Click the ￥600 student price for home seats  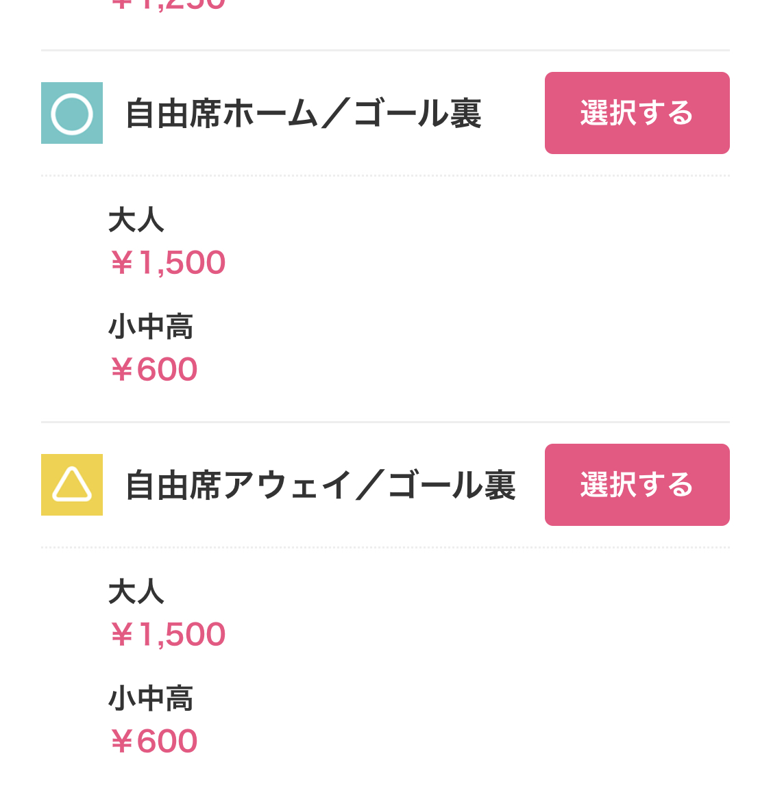coord(154,370)
